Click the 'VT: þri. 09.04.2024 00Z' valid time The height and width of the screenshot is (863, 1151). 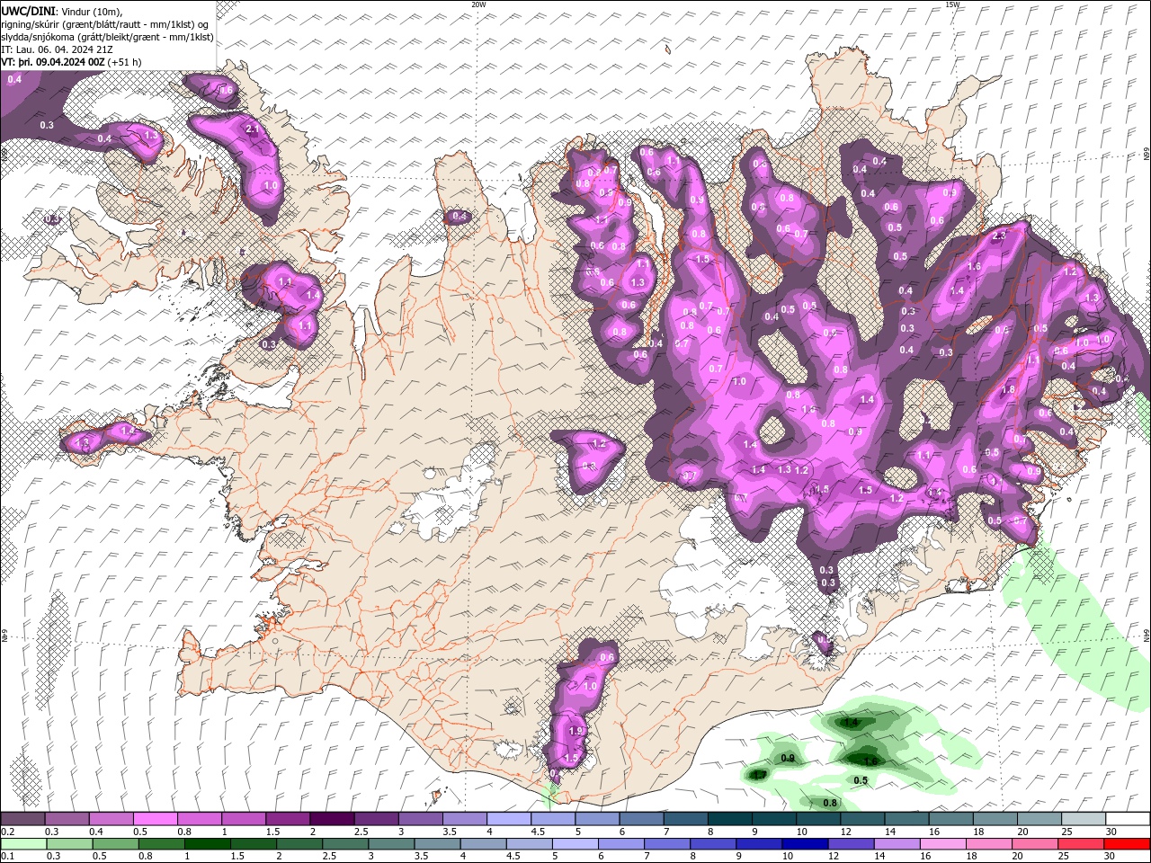pyautogui.click(x=53, y=62)
